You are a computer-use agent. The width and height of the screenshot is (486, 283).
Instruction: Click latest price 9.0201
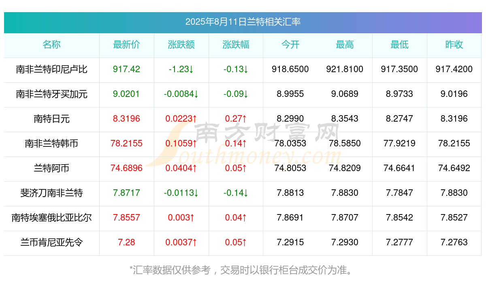[x=126, y=94]
